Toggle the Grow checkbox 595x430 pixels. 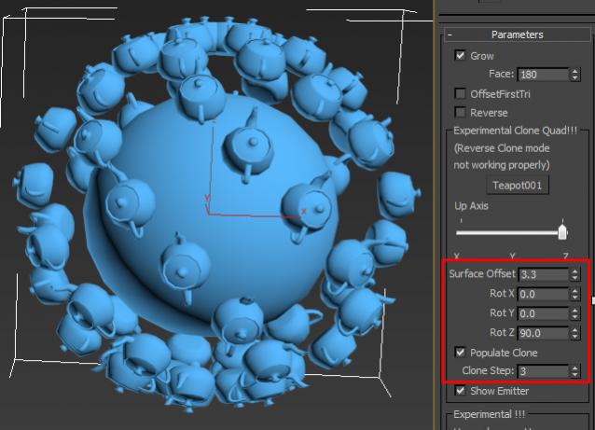coord(461,55)
